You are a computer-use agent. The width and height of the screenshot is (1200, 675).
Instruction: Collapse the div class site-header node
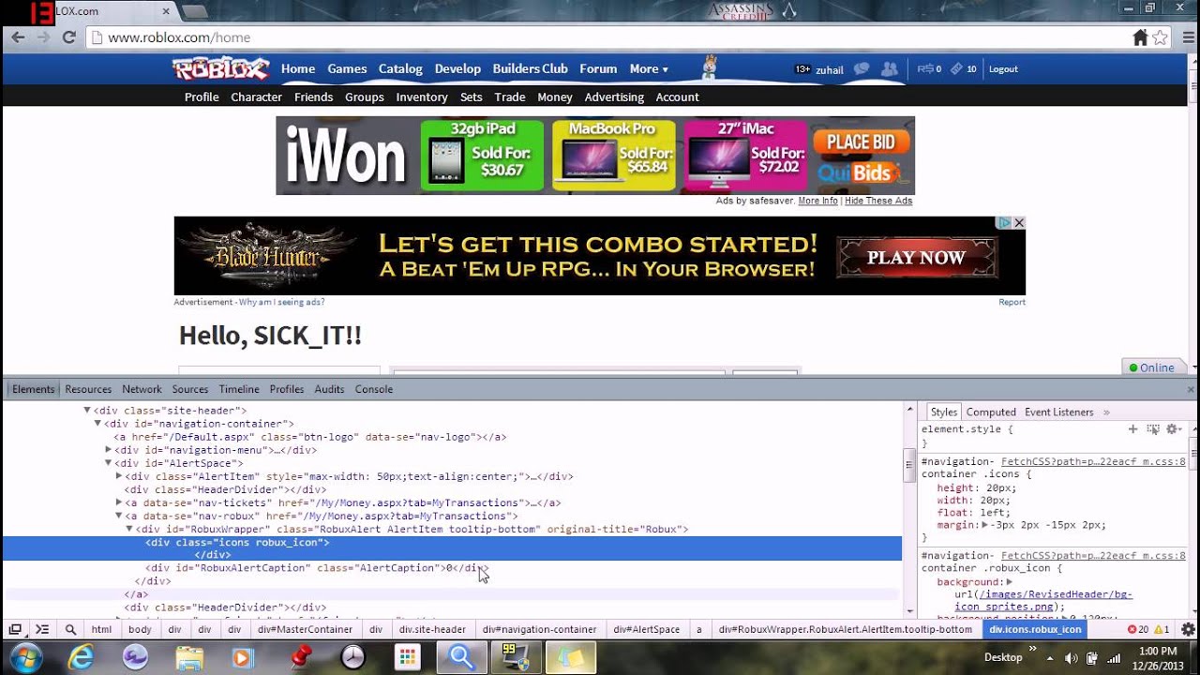[x=87, y=411]
